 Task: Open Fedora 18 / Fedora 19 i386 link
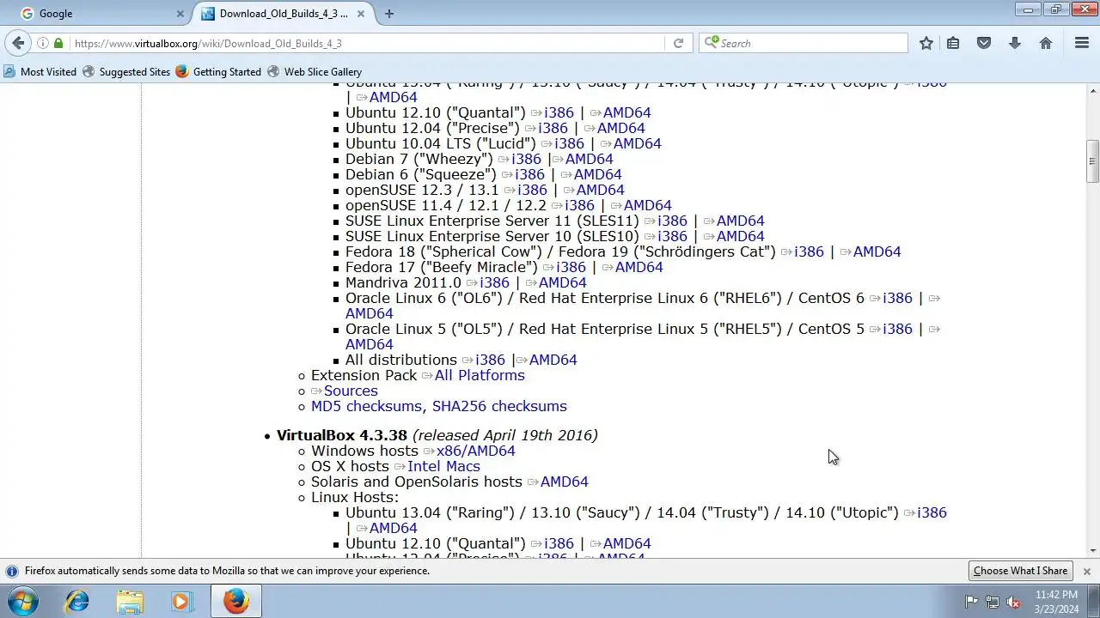(809, 251)
